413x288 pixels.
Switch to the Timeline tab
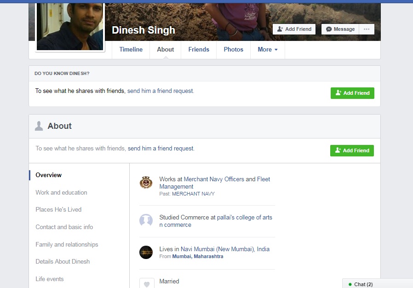[131, 50]
